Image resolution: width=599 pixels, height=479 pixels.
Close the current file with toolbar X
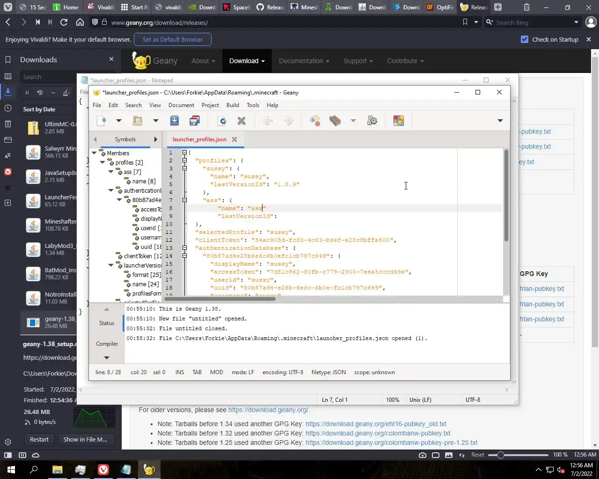241,121
